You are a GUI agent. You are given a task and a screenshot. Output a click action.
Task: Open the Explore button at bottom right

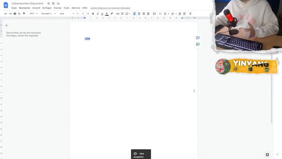pos(267,155)
